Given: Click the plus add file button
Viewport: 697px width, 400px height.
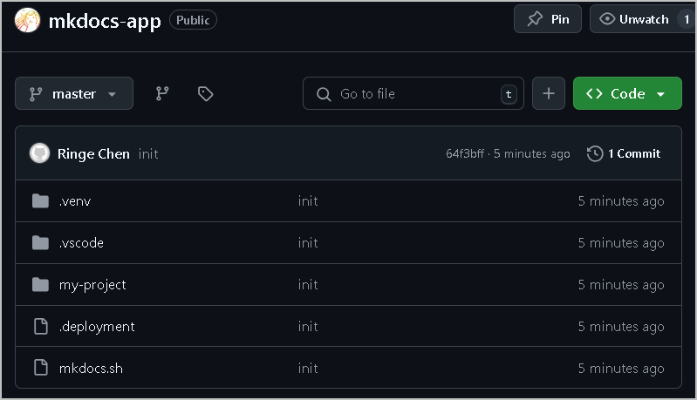Looking at the screenshot, I should point(548,93).
